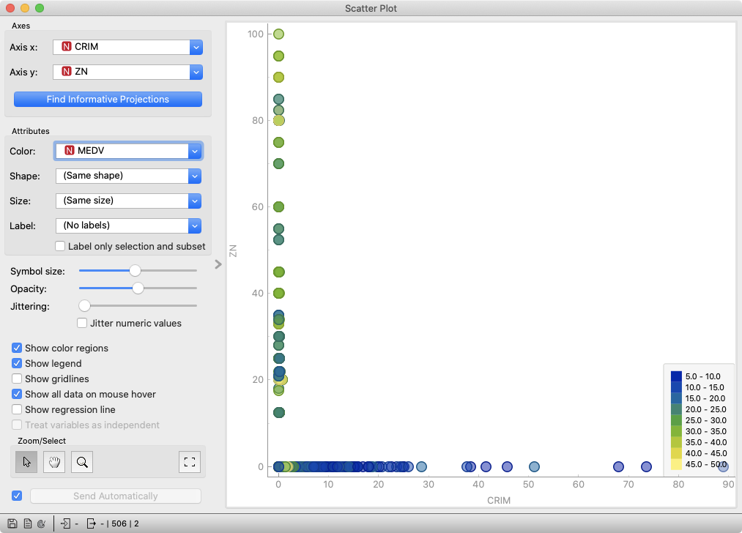Screen dimensions: 742x533
Task: Enable Show gridlines
Action: pos(18,379)
